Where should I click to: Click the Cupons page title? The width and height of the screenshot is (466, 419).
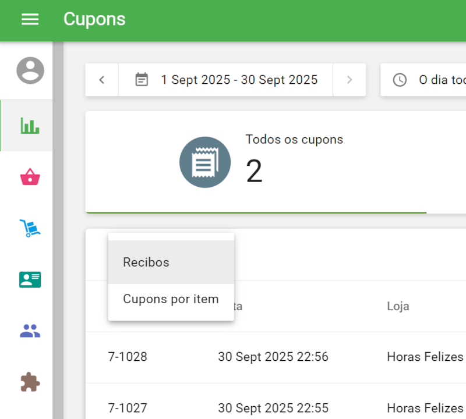tap(94, 19)
